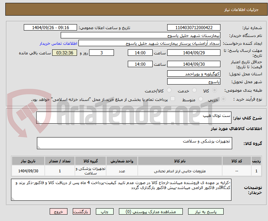The height and width of the screenshot is (221, 268).
Task: Click the شرح کلی نیاز textarea ست توتال هیپ
Action: tap(134, 118)
